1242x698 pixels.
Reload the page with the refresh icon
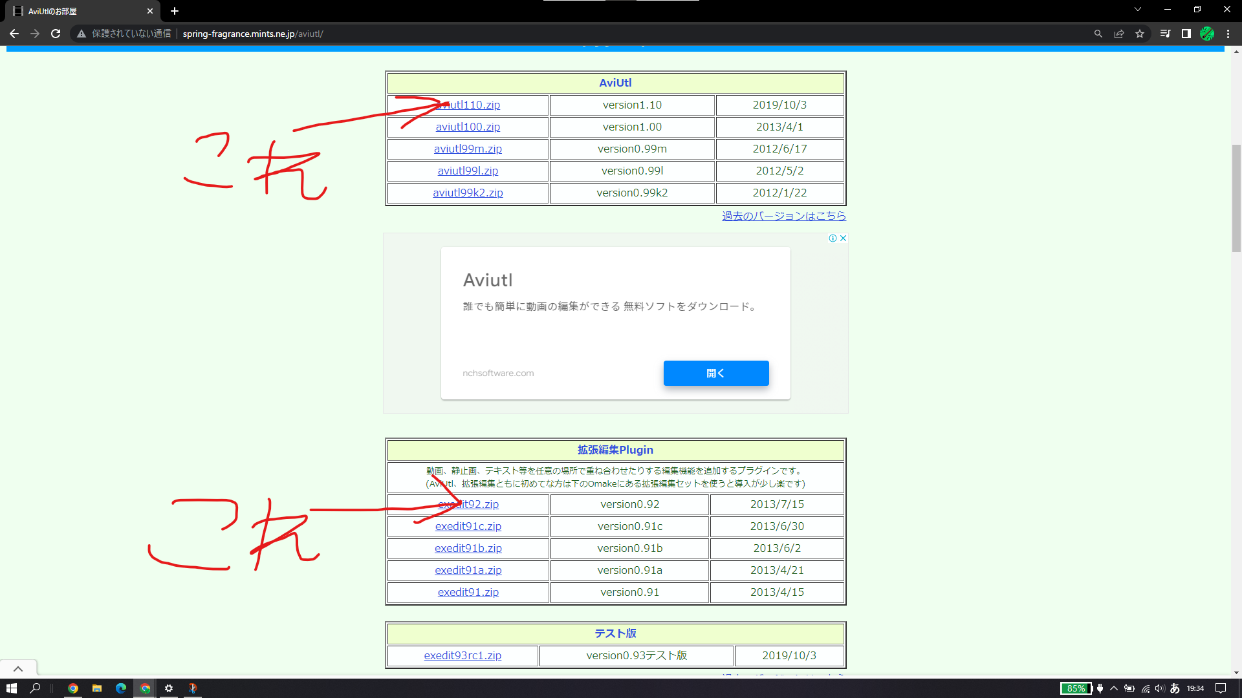pyautogui.click(x=56, y=34)
